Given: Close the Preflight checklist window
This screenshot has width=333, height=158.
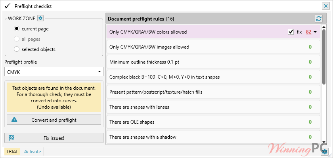Looking at the screenshot, I should (325, 6).
